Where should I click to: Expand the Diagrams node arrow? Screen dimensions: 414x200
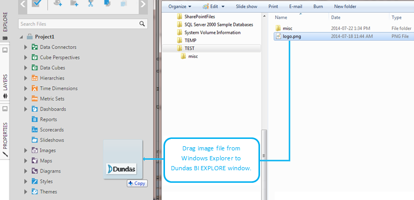point(26,171)
